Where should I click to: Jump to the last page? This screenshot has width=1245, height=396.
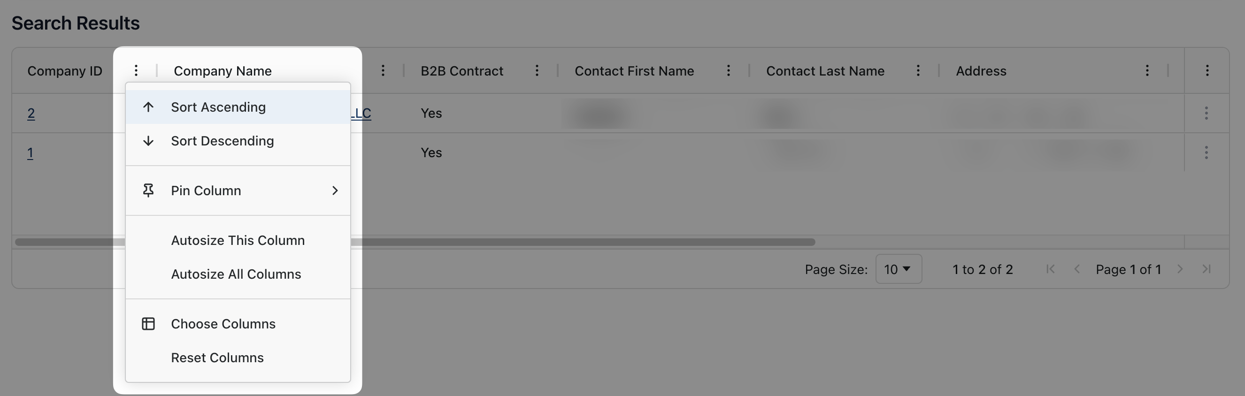[x=1207, y=269]
